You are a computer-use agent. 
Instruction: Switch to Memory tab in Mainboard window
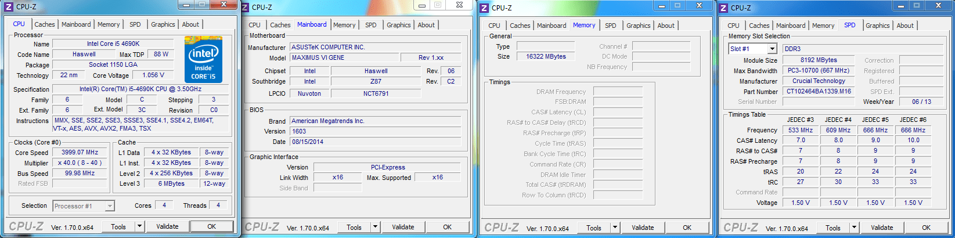tap(344, 25)
